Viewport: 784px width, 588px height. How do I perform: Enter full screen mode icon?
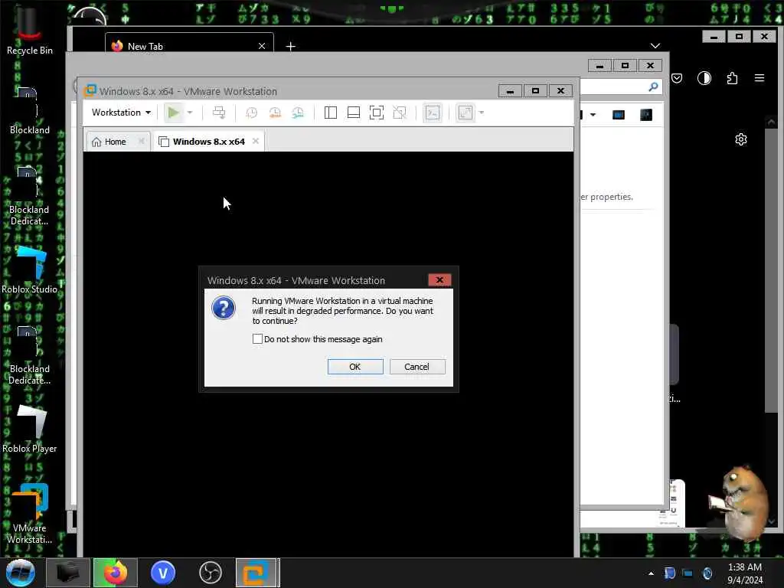click(x=377, y=113)
